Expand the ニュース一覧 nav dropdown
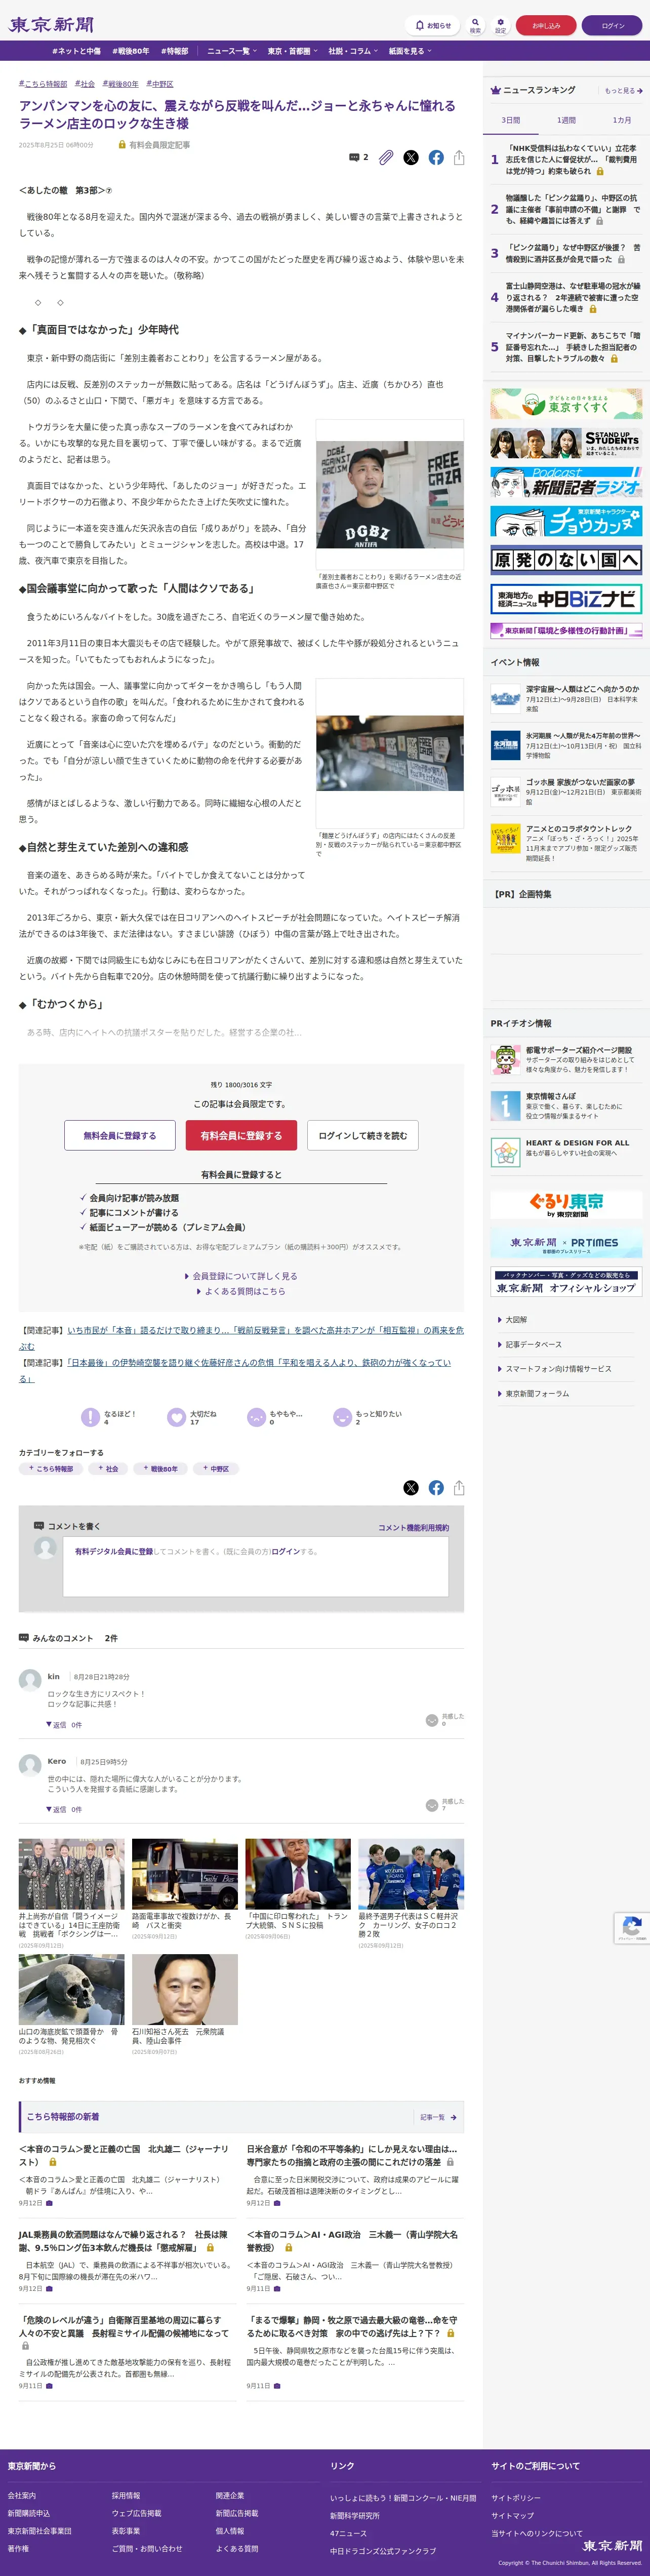 point(232,51)
